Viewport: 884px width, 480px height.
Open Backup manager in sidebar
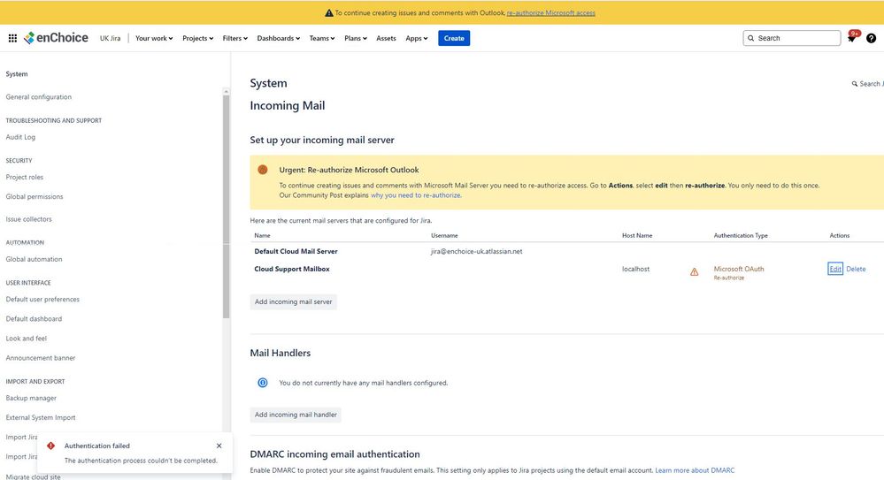click(x=31, y=398)
